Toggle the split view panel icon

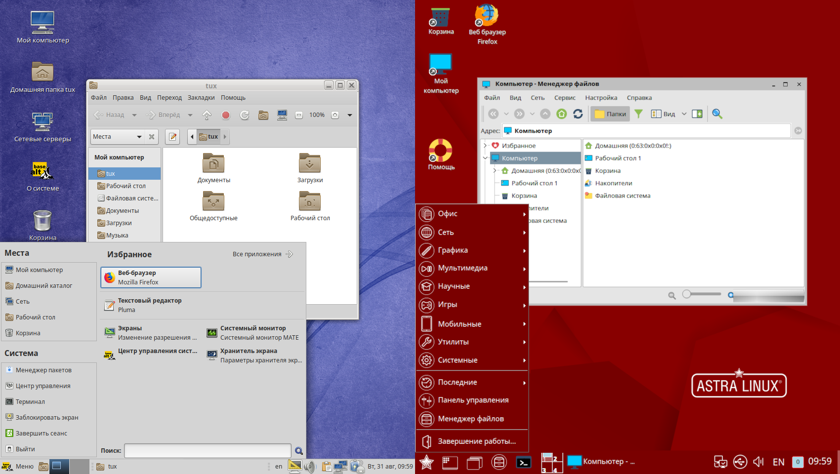697,114
